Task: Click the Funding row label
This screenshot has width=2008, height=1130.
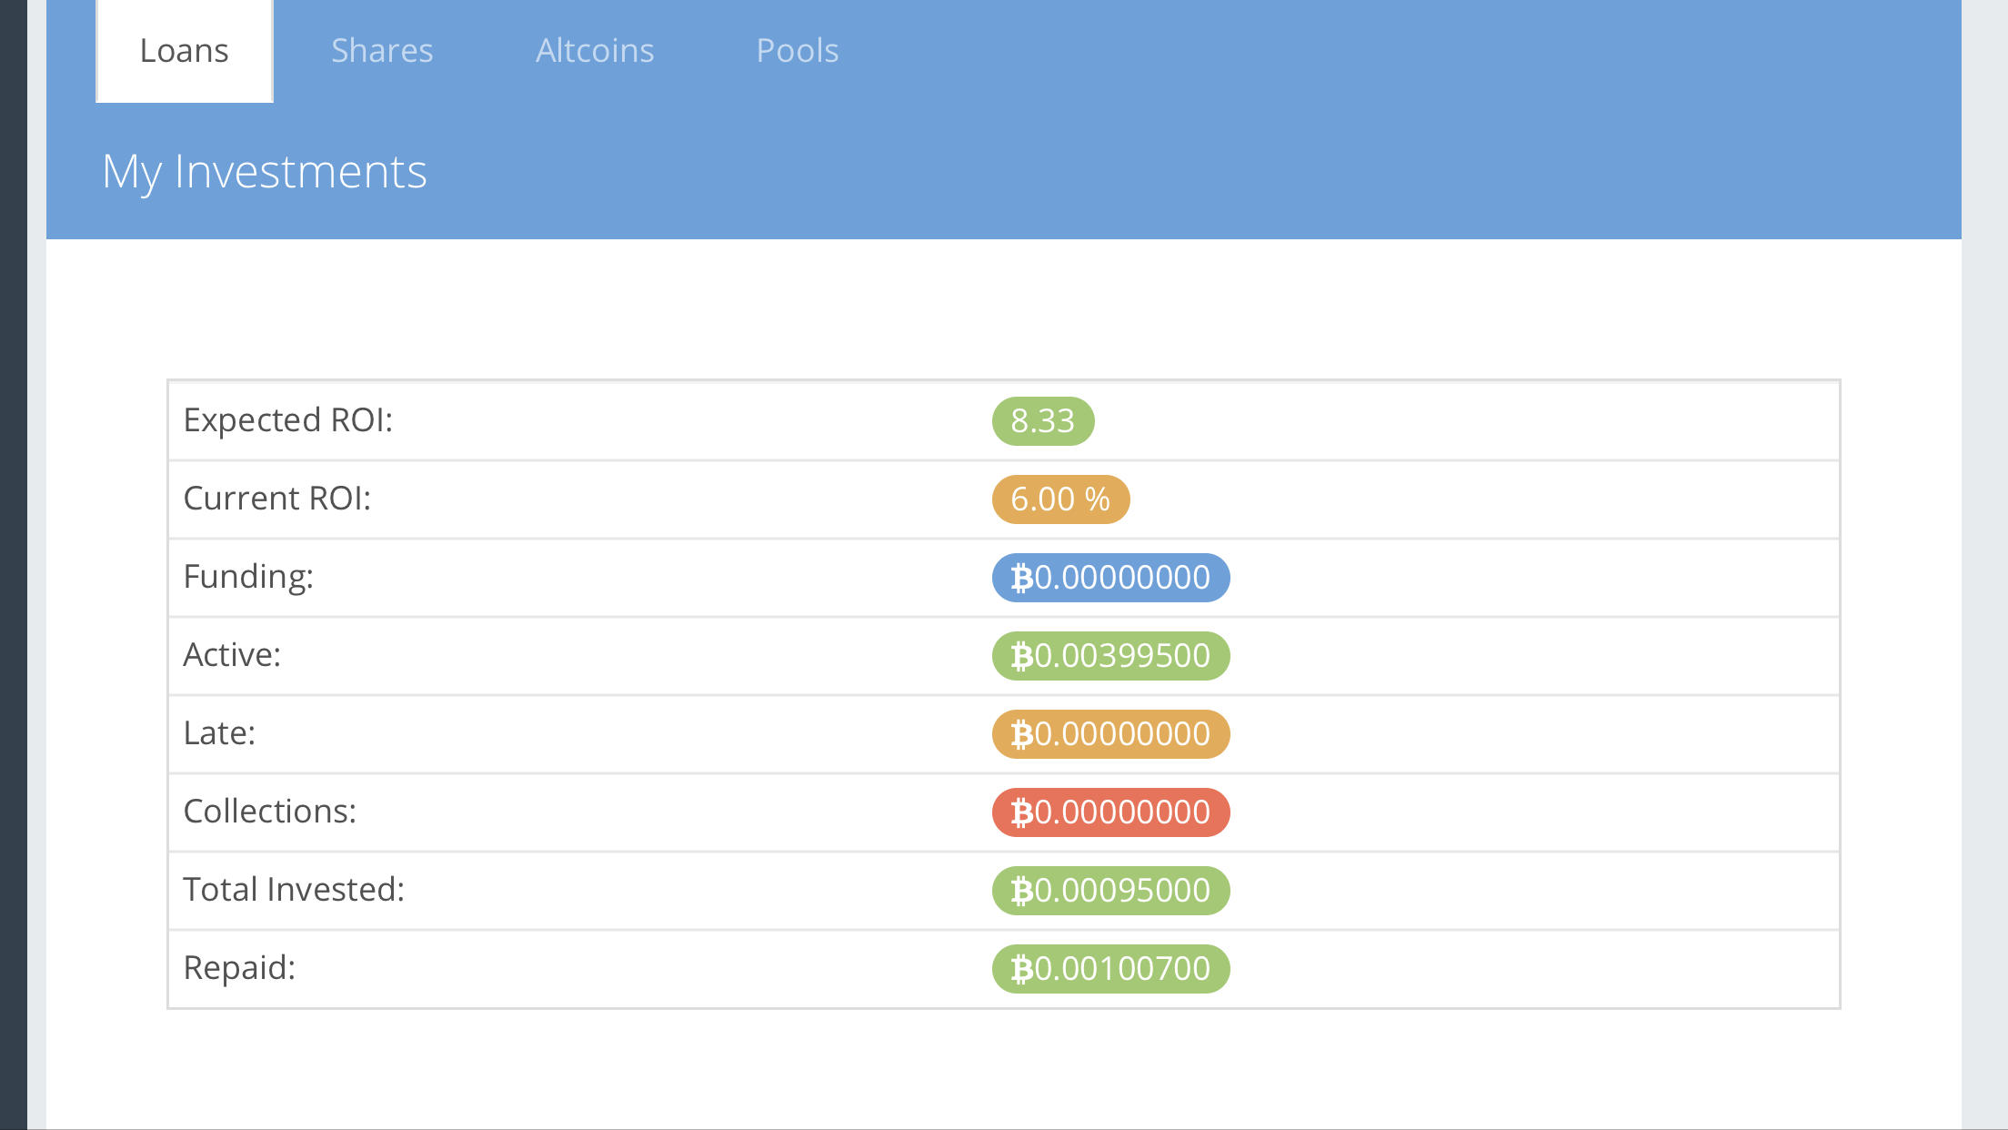Action: tap(248, 577)
